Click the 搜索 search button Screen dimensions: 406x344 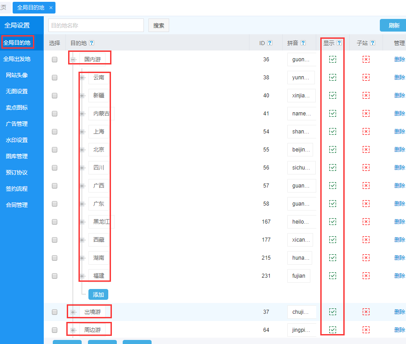coord(159,26)
